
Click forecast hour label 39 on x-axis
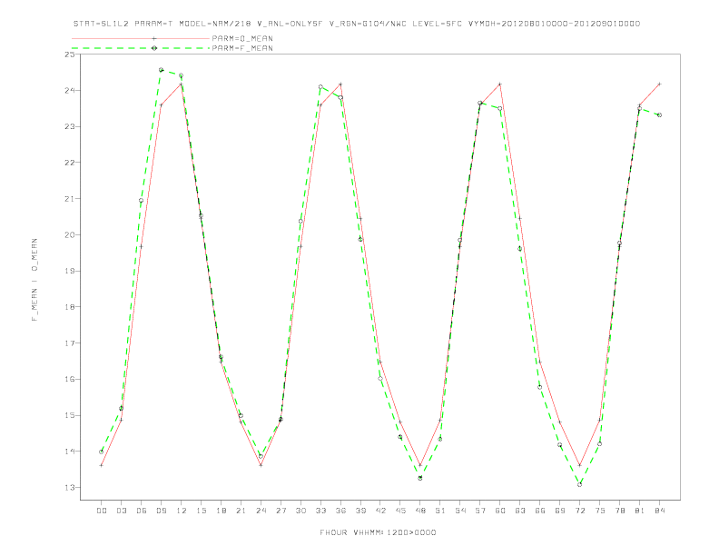(361, 511)
